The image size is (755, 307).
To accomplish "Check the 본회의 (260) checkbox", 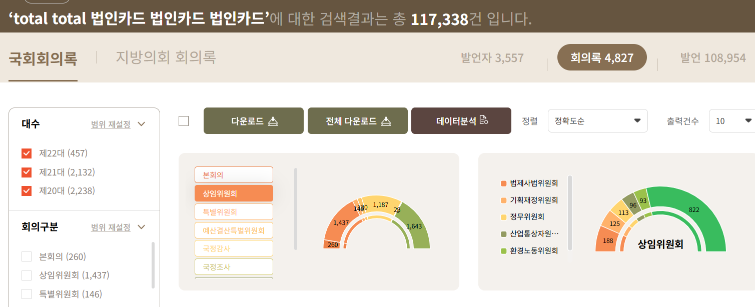I will pos(26,255).
